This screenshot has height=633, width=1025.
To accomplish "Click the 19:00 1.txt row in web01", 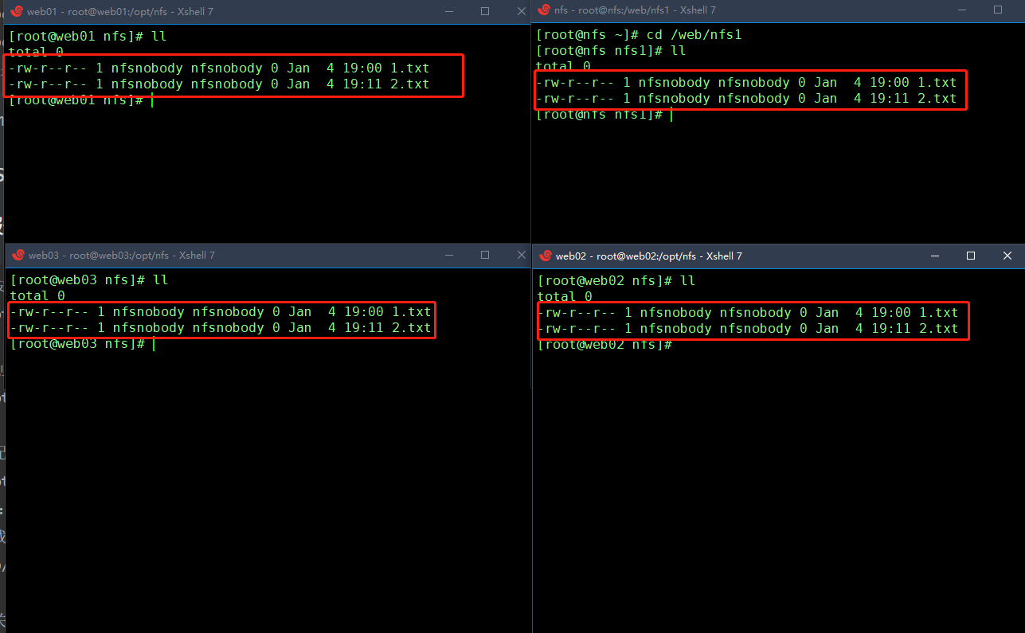I will point(219,68).
